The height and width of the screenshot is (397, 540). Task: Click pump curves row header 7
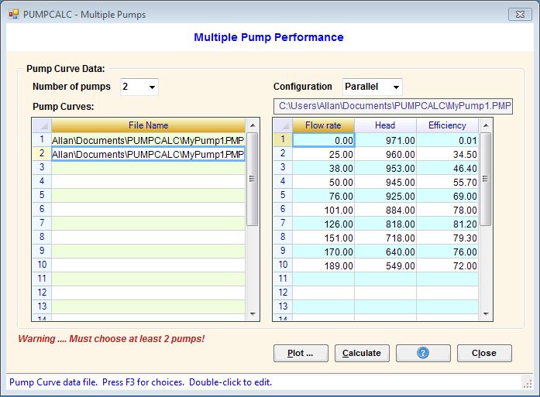42,224
